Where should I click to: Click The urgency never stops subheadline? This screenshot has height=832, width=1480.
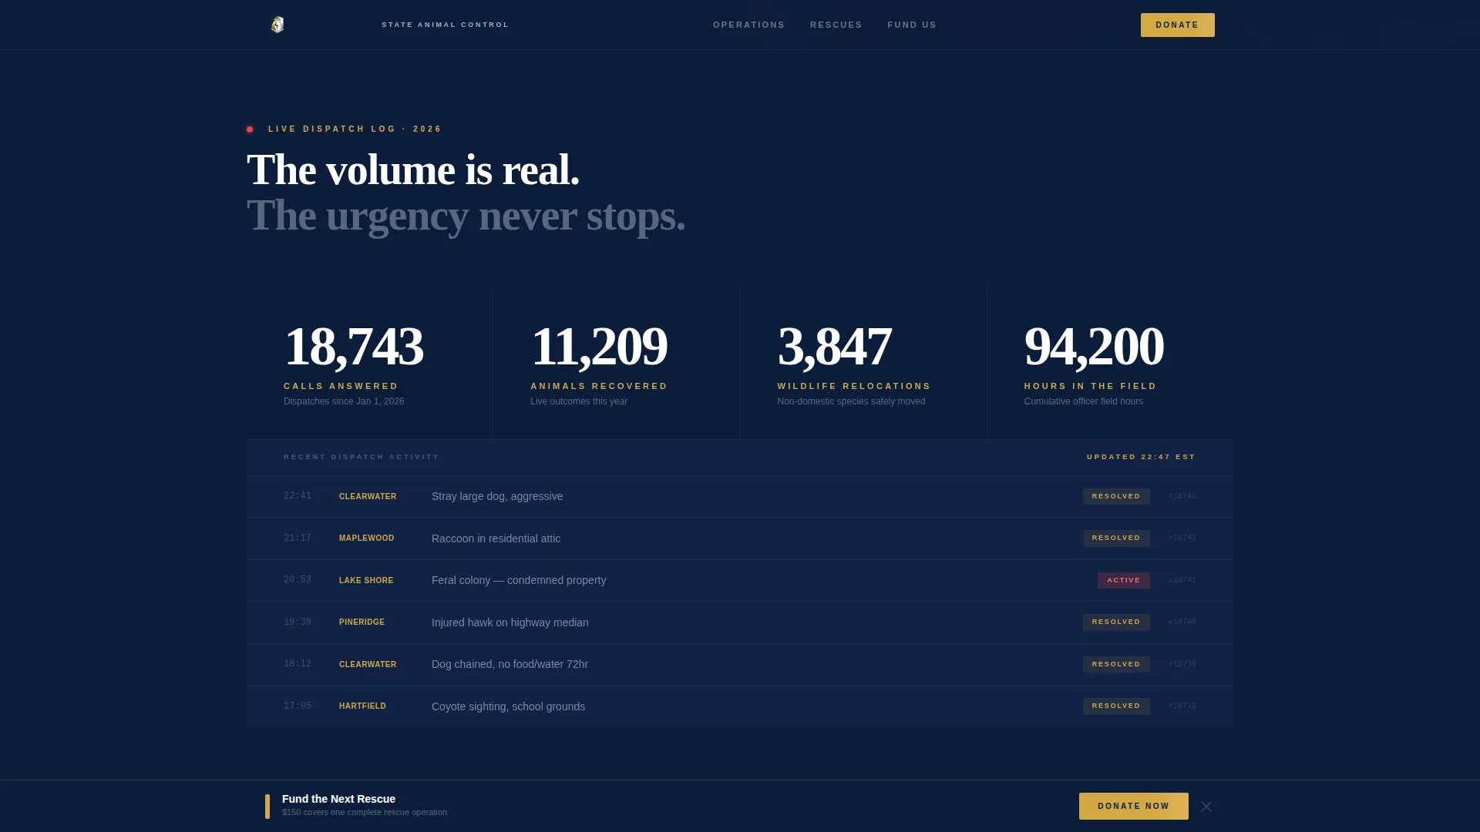pos(466,216)
